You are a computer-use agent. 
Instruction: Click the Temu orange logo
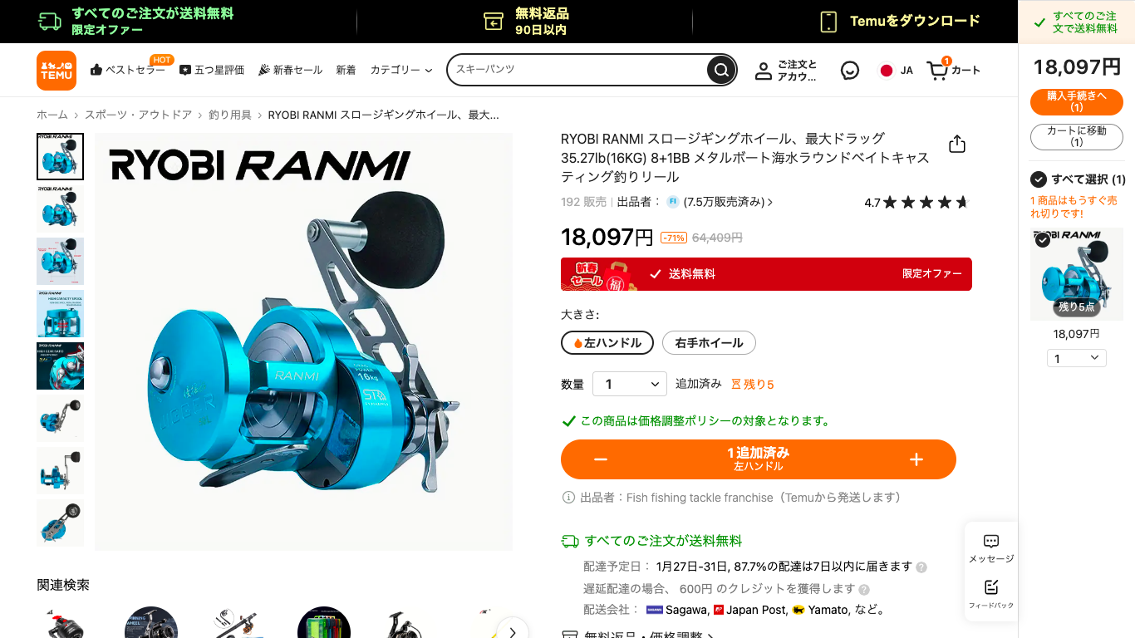[x=57, y=71]
